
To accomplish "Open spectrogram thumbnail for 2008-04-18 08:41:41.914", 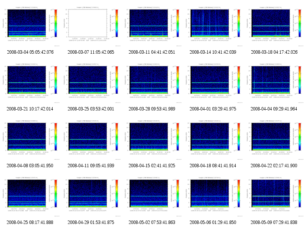I will tap(213, 139).
